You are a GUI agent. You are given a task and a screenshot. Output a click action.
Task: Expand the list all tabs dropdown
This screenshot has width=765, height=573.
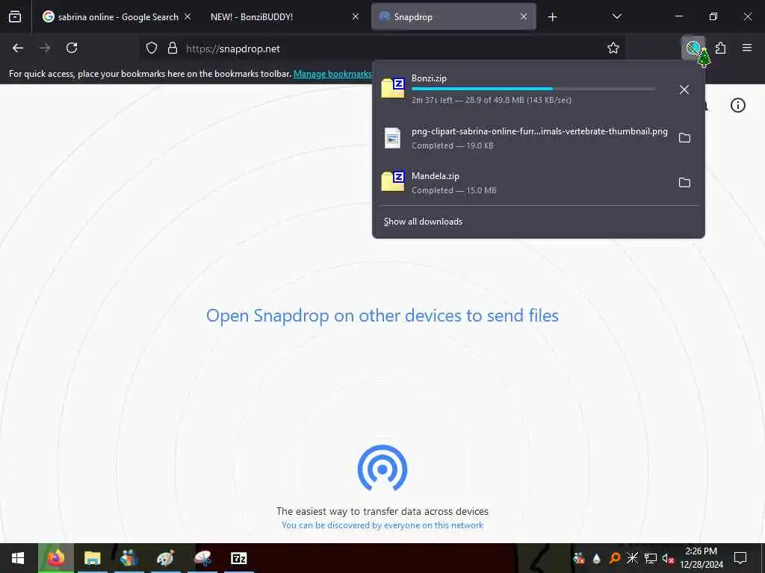(616, 16)
